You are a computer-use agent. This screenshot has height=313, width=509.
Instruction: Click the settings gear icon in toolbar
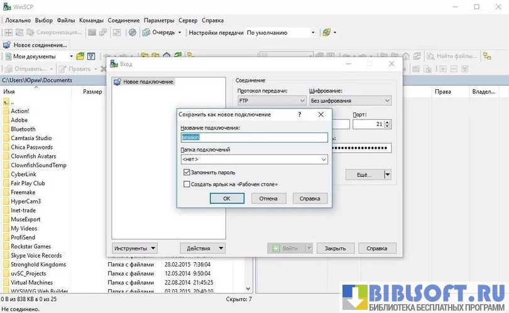pyautogui.click(x=133, y=32)
